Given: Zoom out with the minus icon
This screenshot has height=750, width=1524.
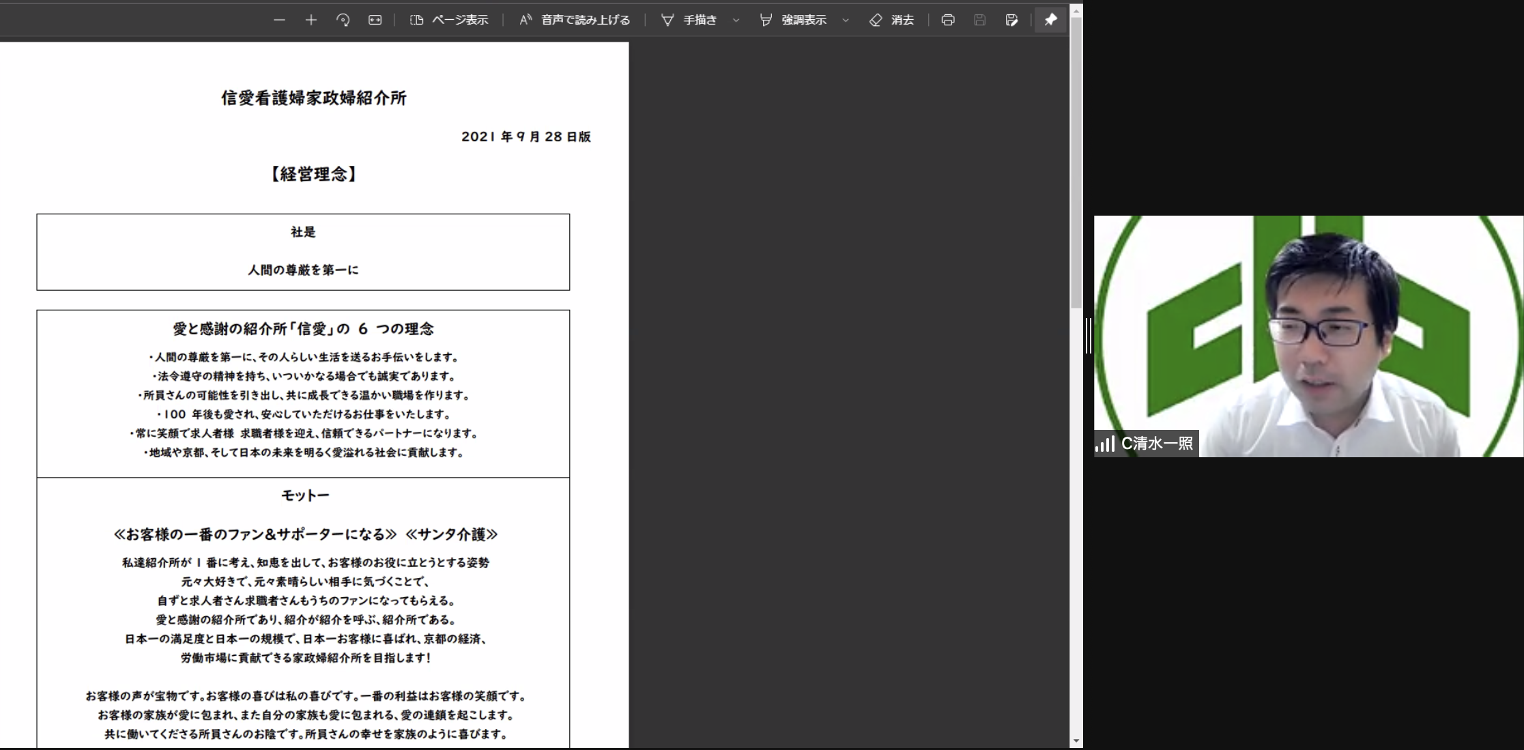Looking at the screenshot, I should [x=279, y=20].
